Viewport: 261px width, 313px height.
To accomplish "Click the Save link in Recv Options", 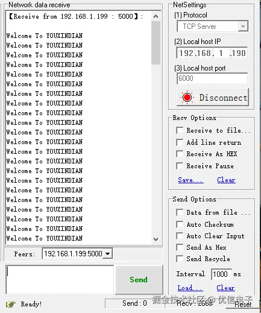I will [190, 180].
